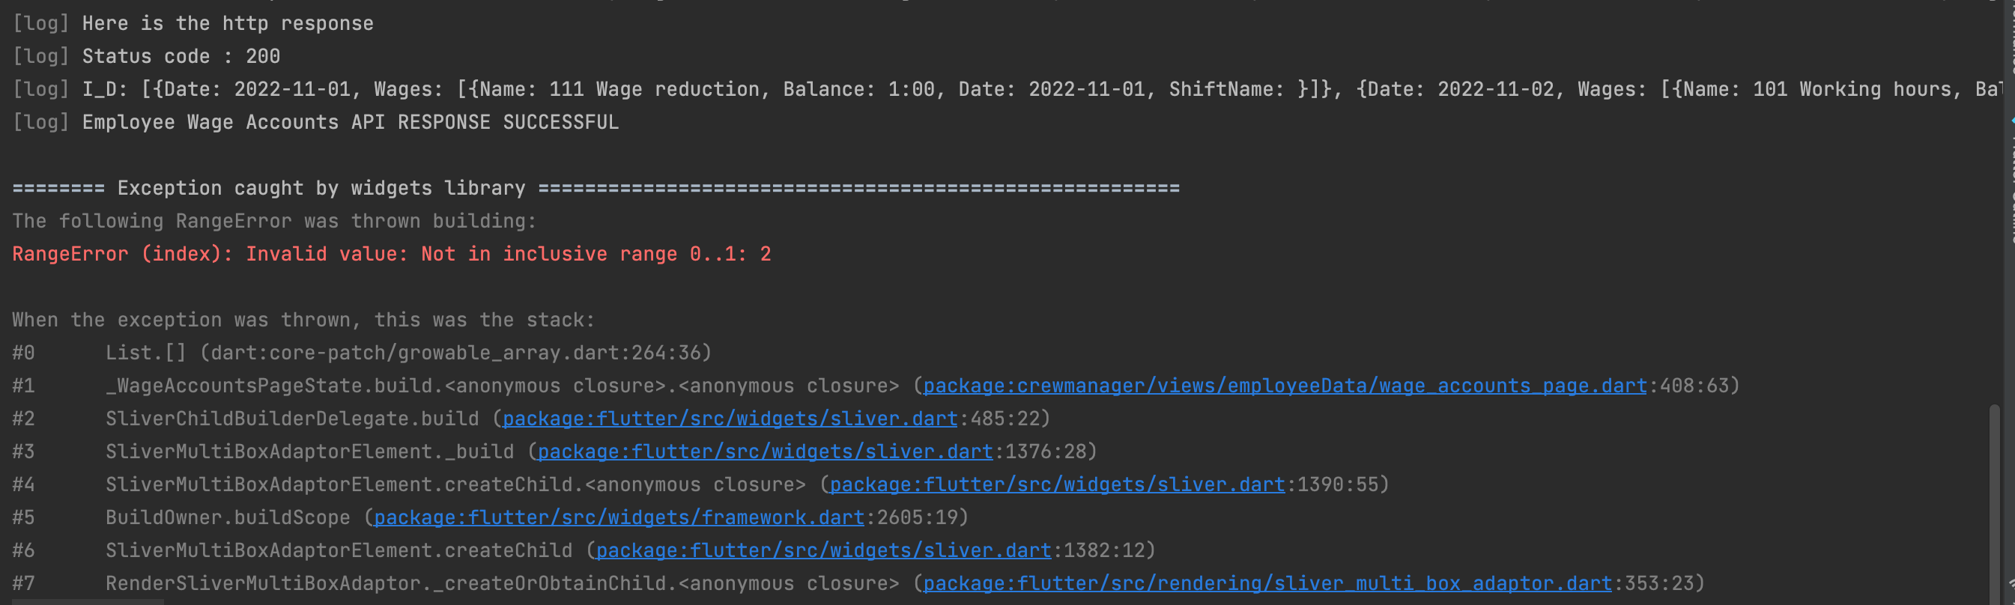Click the 'When the exception was thrown' line
The width and height of the screenshot is (2015, 605).
303,320
